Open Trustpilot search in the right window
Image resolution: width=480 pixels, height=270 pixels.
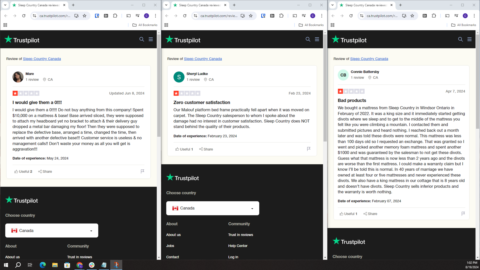coord(460,39)
